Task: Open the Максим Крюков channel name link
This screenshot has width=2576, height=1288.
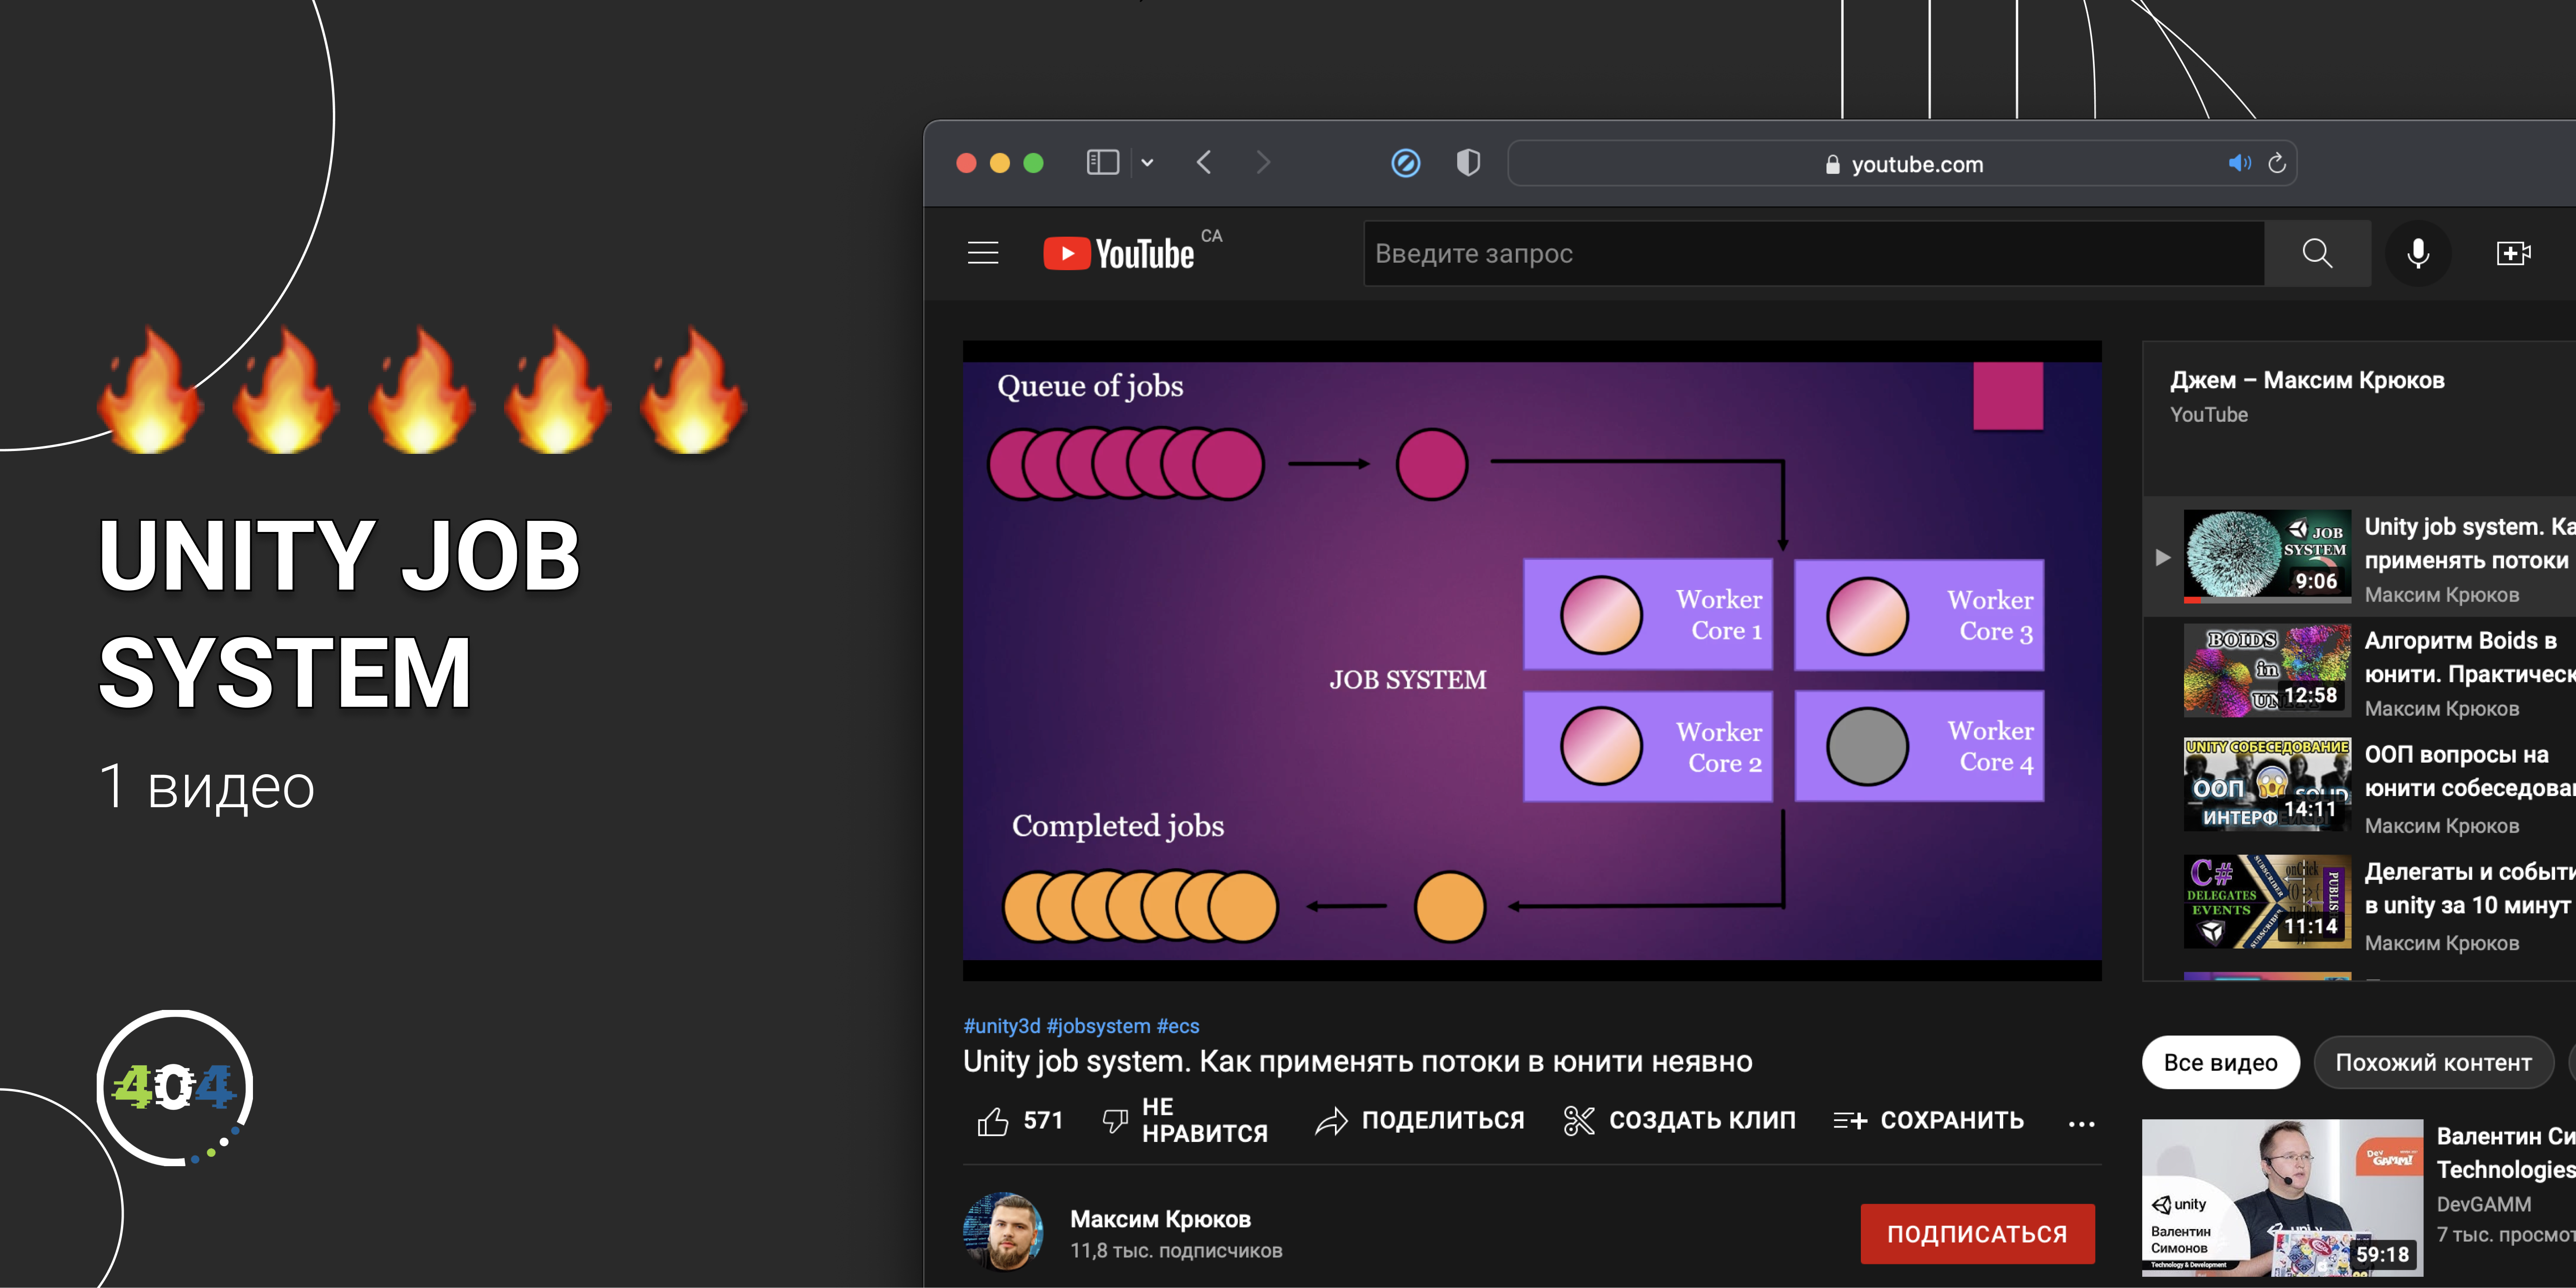Action: coord(1160,1219)
